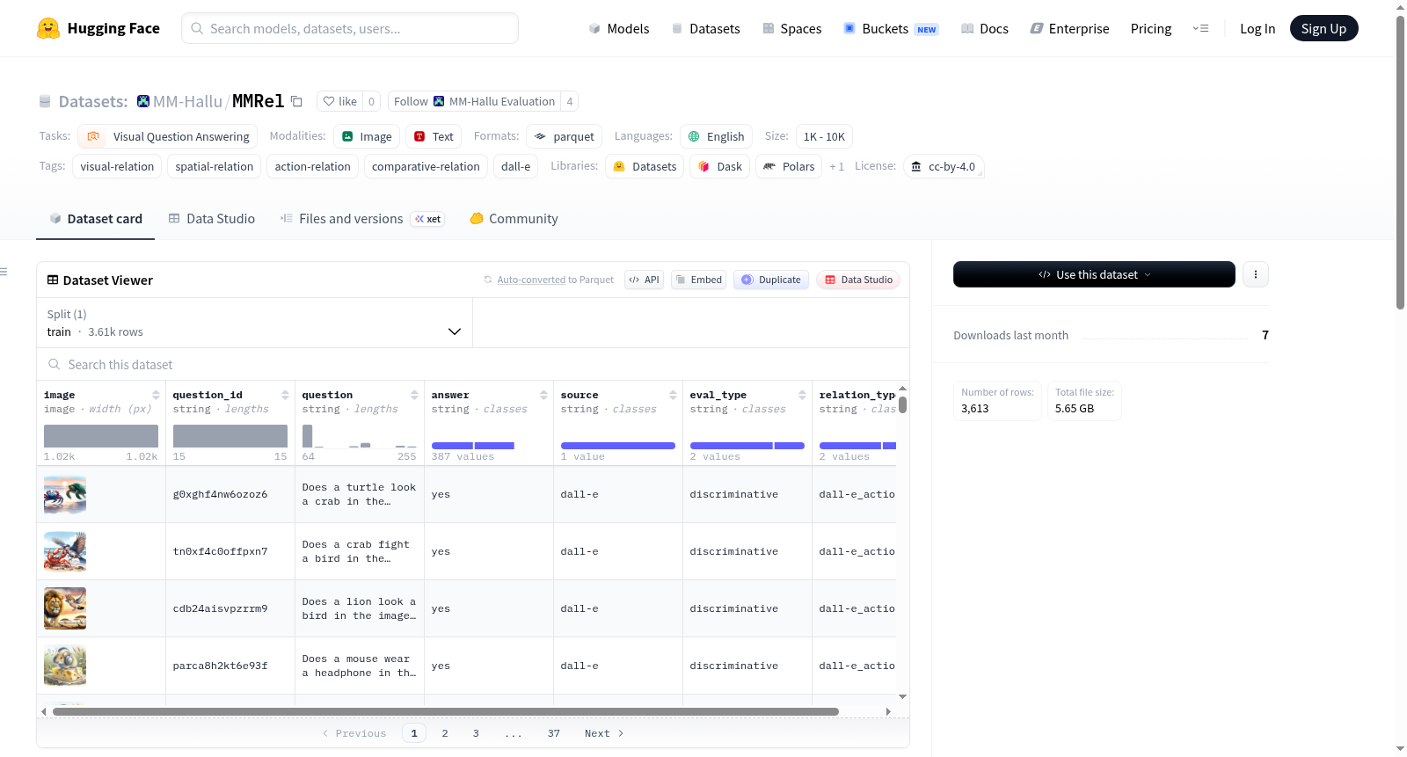The width and height of the screenshot is (1407, 757).
Task: Jump to page 37 of the table
Action: pyautogui.click(x=554, y=734)
